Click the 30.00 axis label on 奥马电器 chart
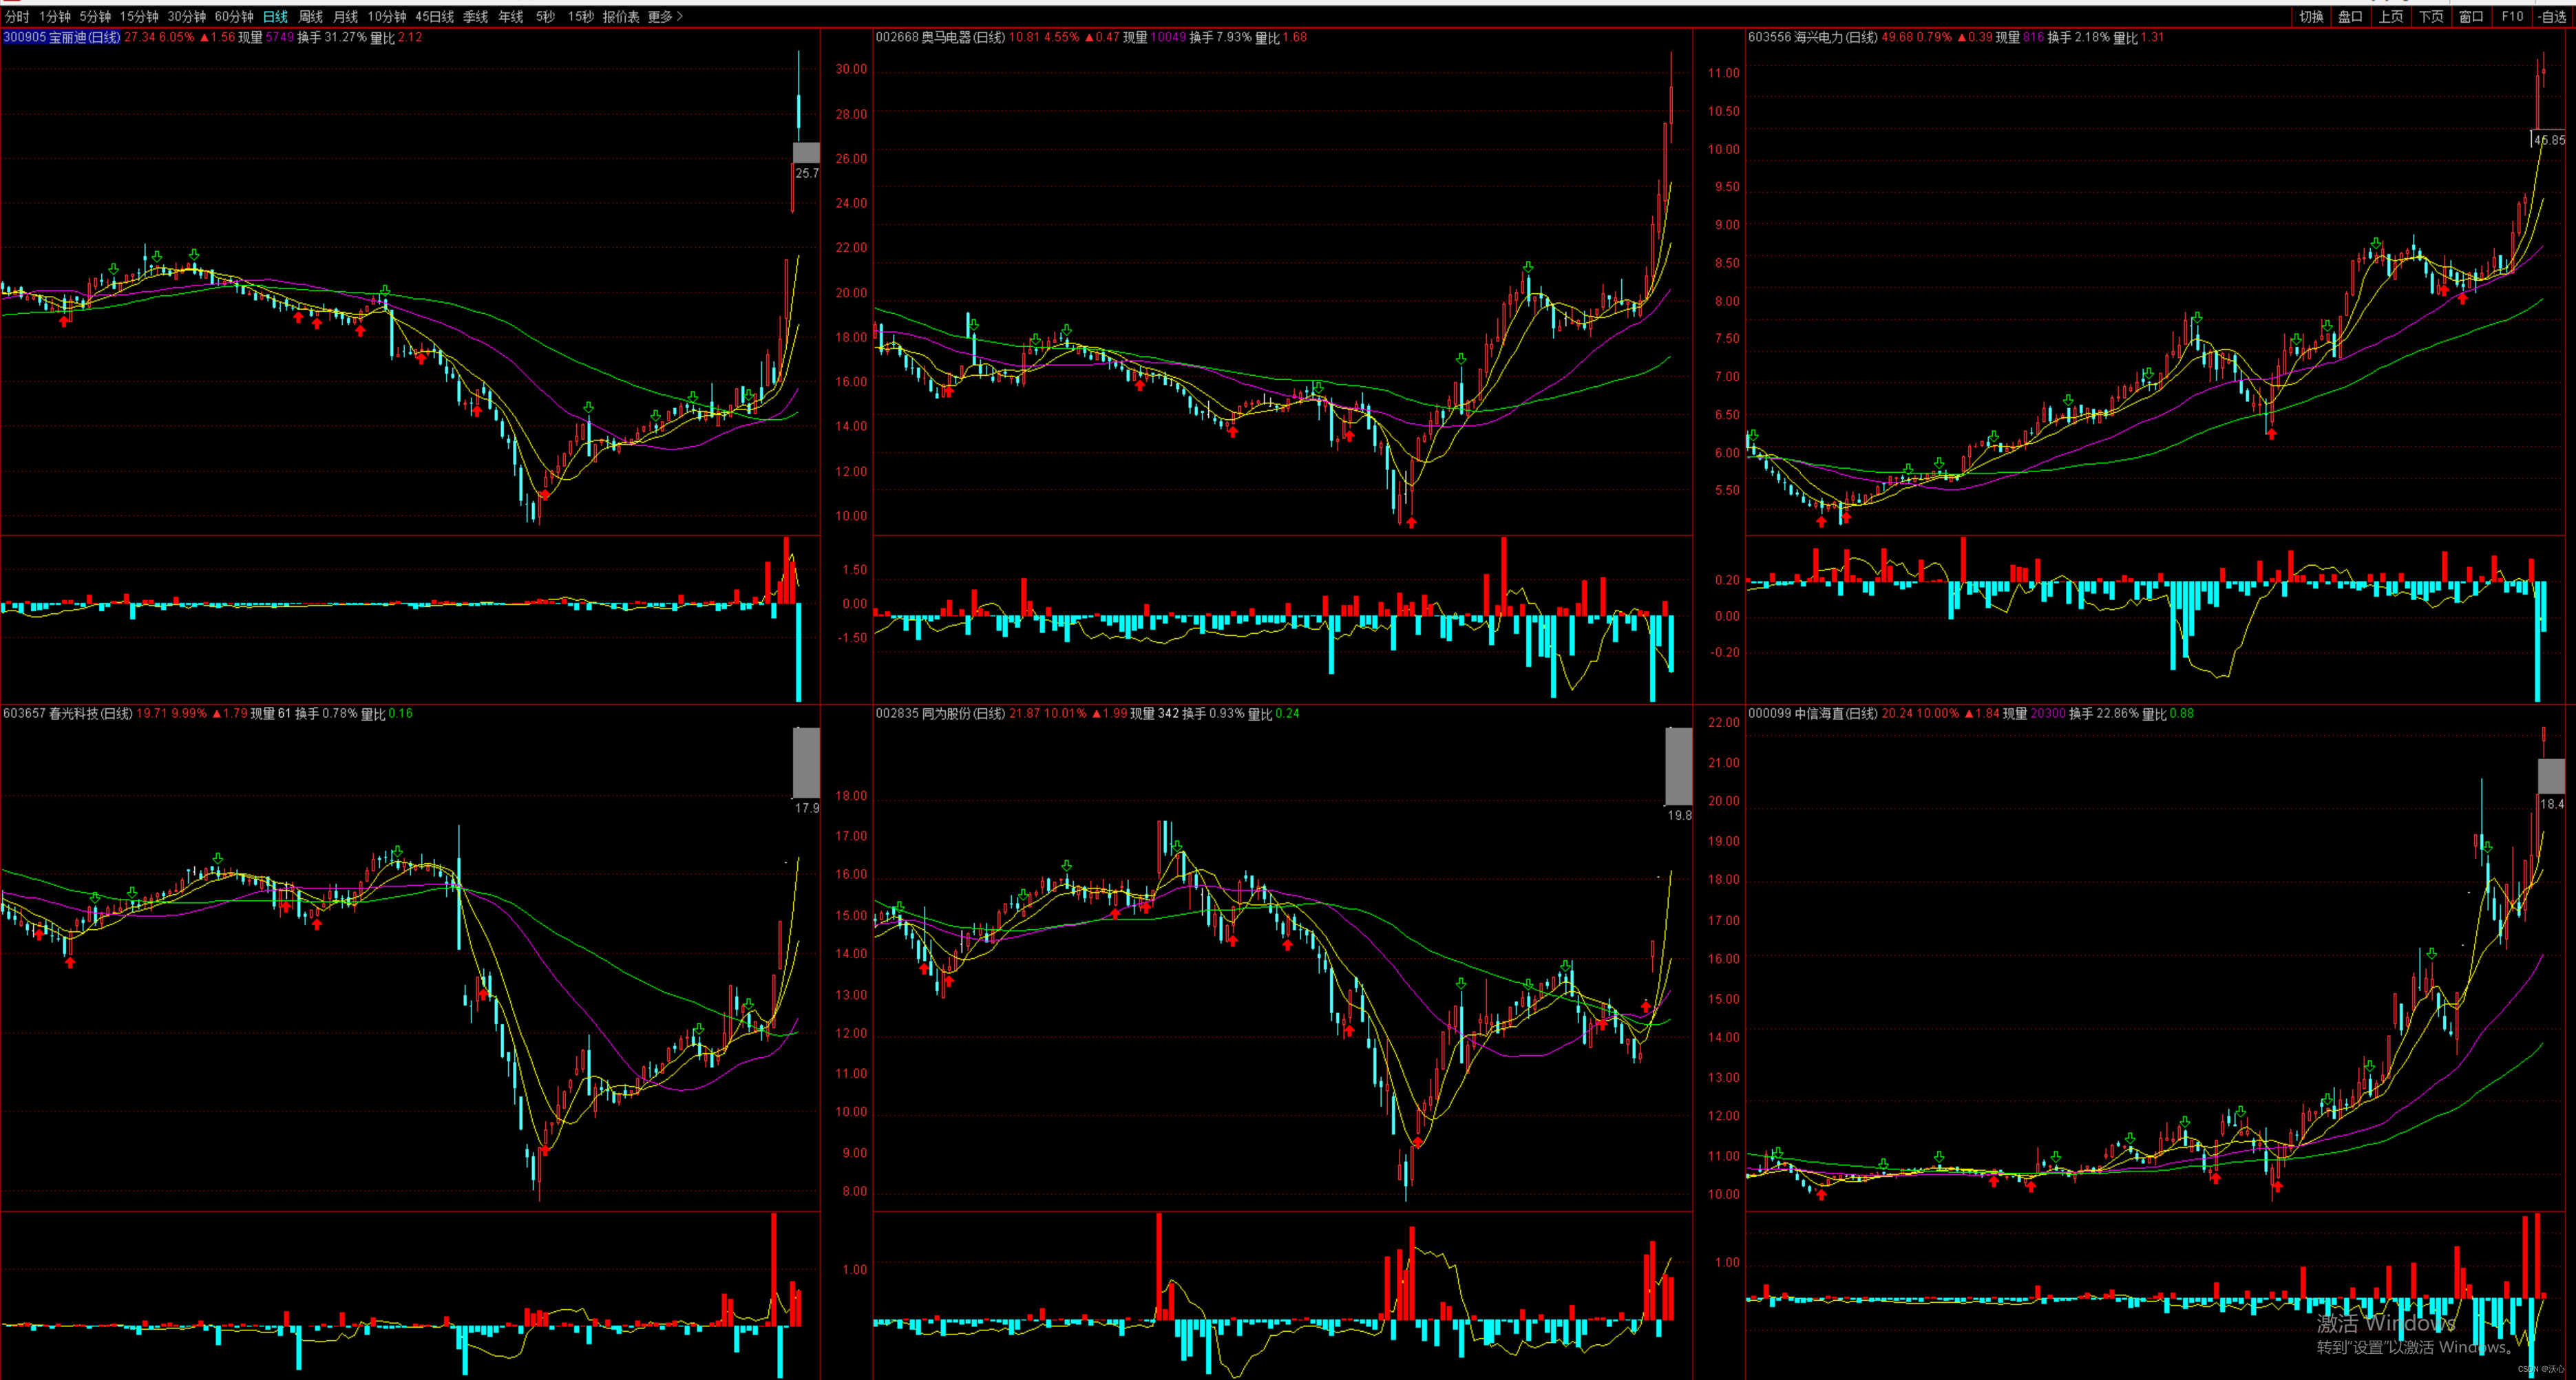 click(852, 70)
